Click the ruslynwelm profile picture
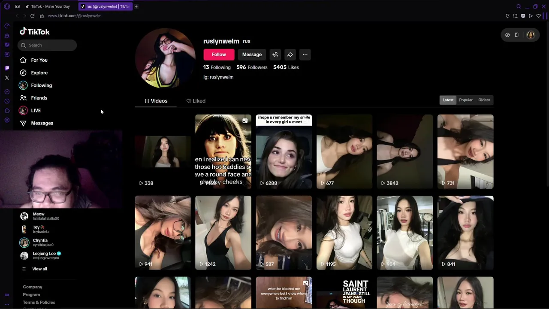549x309 pixels. pos(166,58)
